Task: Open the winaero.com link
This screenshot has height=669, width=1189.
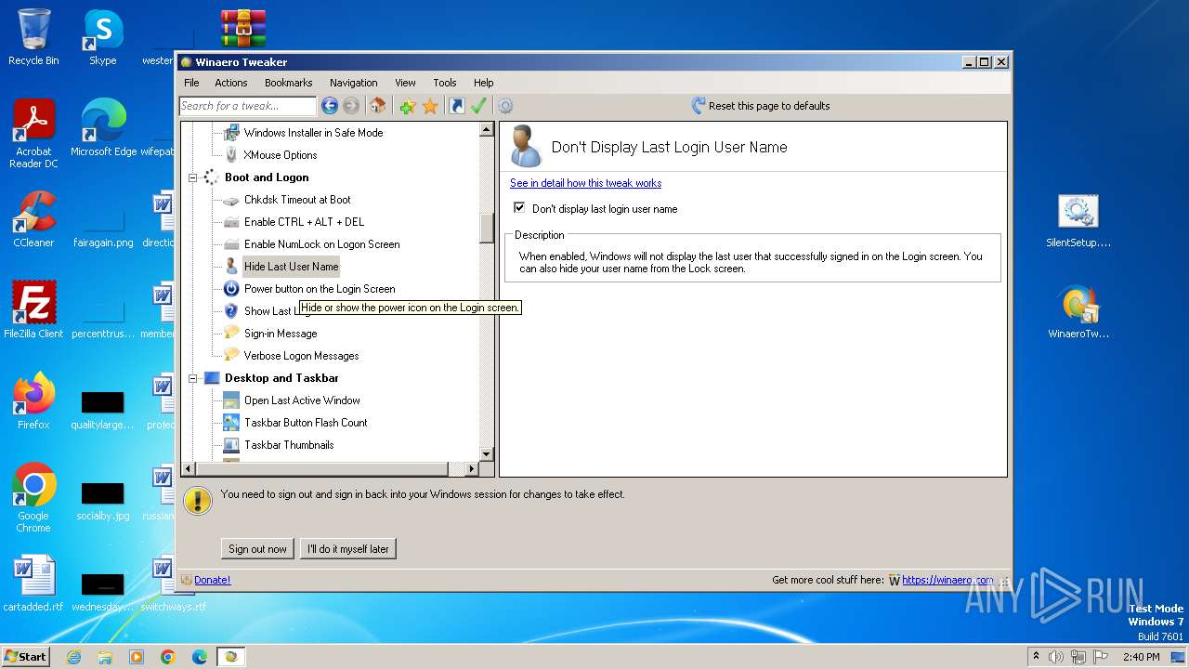Action: point(947,580)
